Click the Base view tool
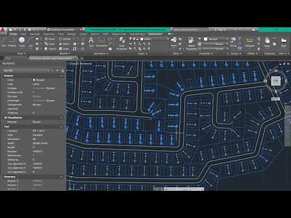Image resolution: width=291 pixels, height=218 pixels. click(284, 42)
